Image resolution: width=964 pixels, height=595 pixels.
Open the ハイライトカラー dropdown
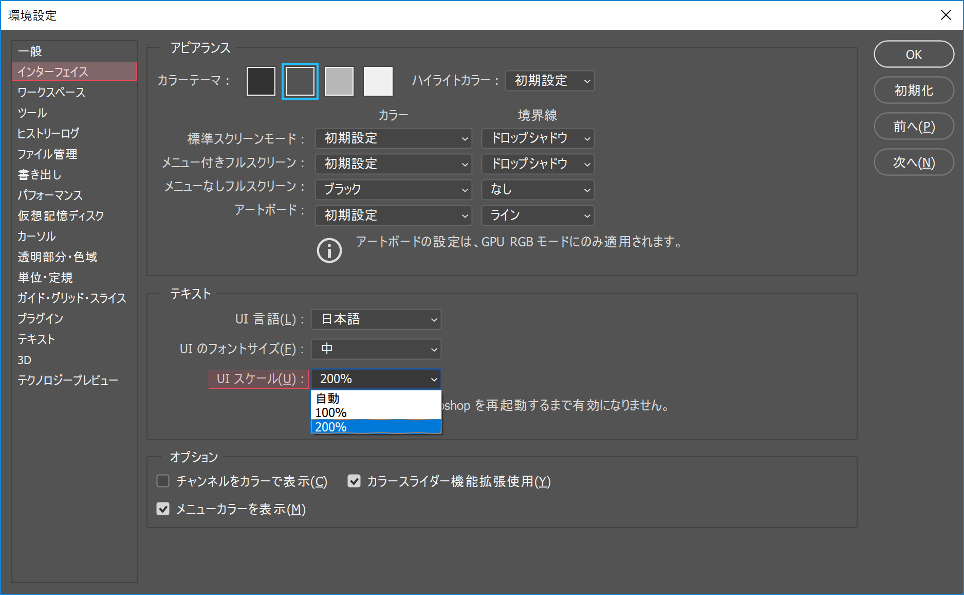[549, 81]
